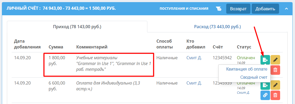Click the Способ оплаты column header
The width and height of the screenshot is (295, 104).
(x=164, y=44)
